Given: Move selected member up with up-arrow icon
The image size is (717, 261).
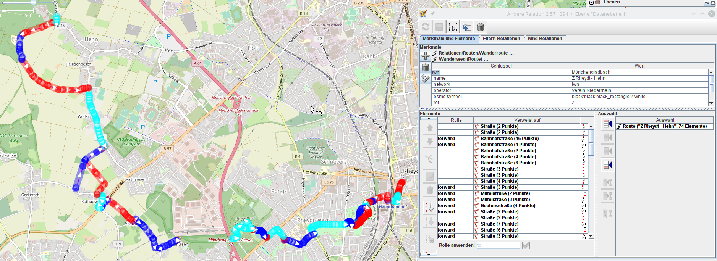Looking at the screenshot, I should (x=430, y=128).
